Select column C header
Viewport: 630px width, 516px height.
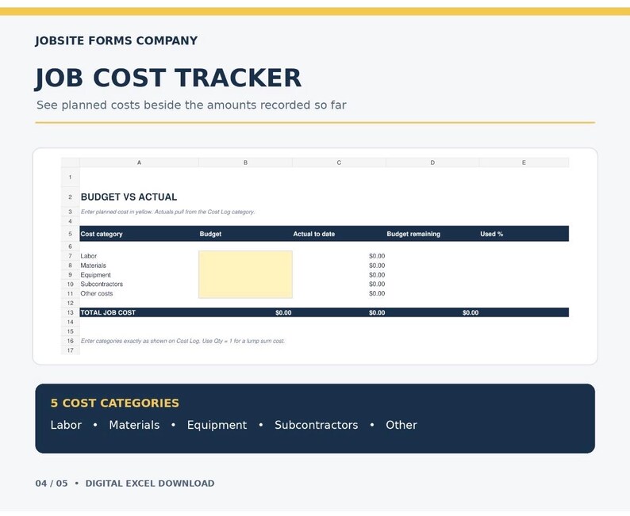click(x=339, y=162)
